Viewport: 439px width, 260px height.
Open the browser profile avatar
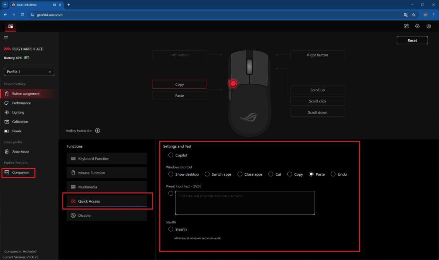pyautogui.click(x=425, y=15)
